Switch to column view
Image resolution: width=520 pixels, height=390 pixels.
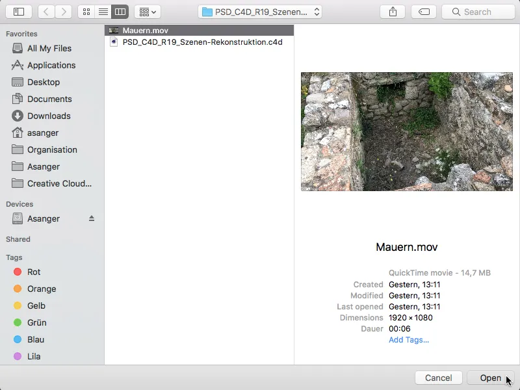(120, 12)
